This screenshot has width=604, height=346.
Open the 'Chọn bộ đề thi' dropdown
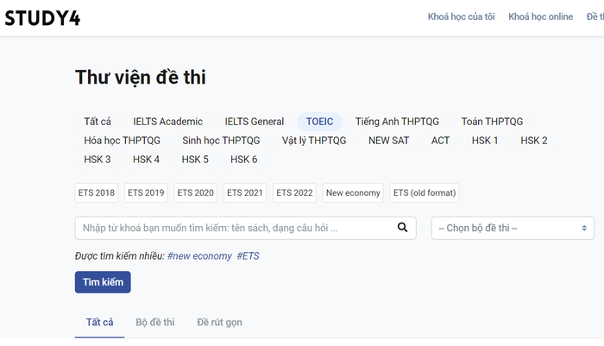pos(513,228)
